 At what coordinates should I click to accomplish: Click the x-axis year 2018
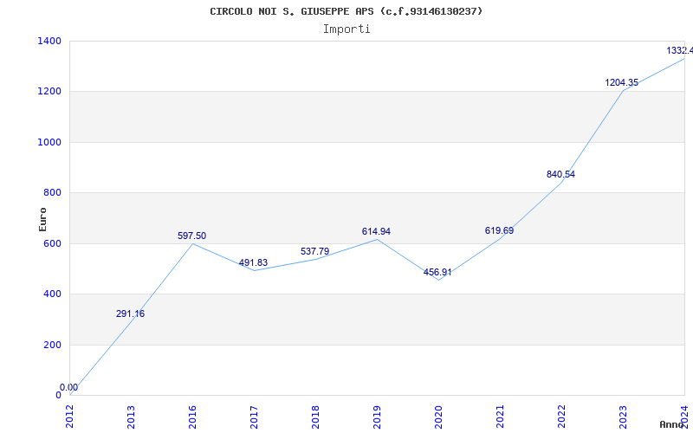pyautogui.click(x=315, y=417)
